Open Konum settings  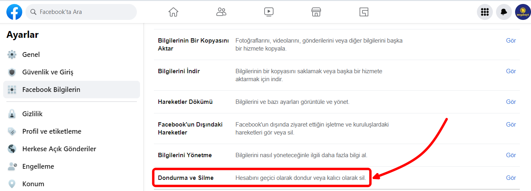[x=72, y=184]
